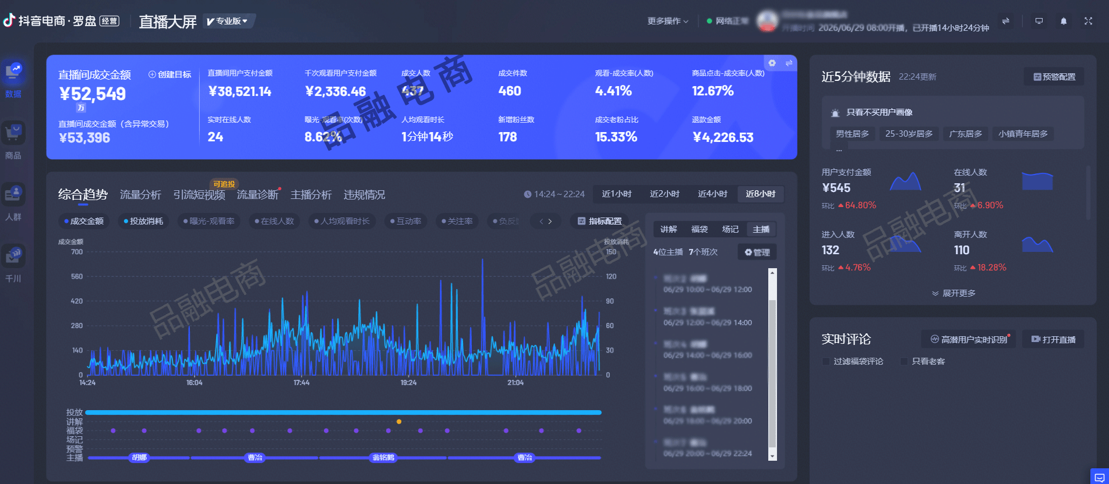
Task: Click the notification bell icon
Action: click(x=1064, y=21)
